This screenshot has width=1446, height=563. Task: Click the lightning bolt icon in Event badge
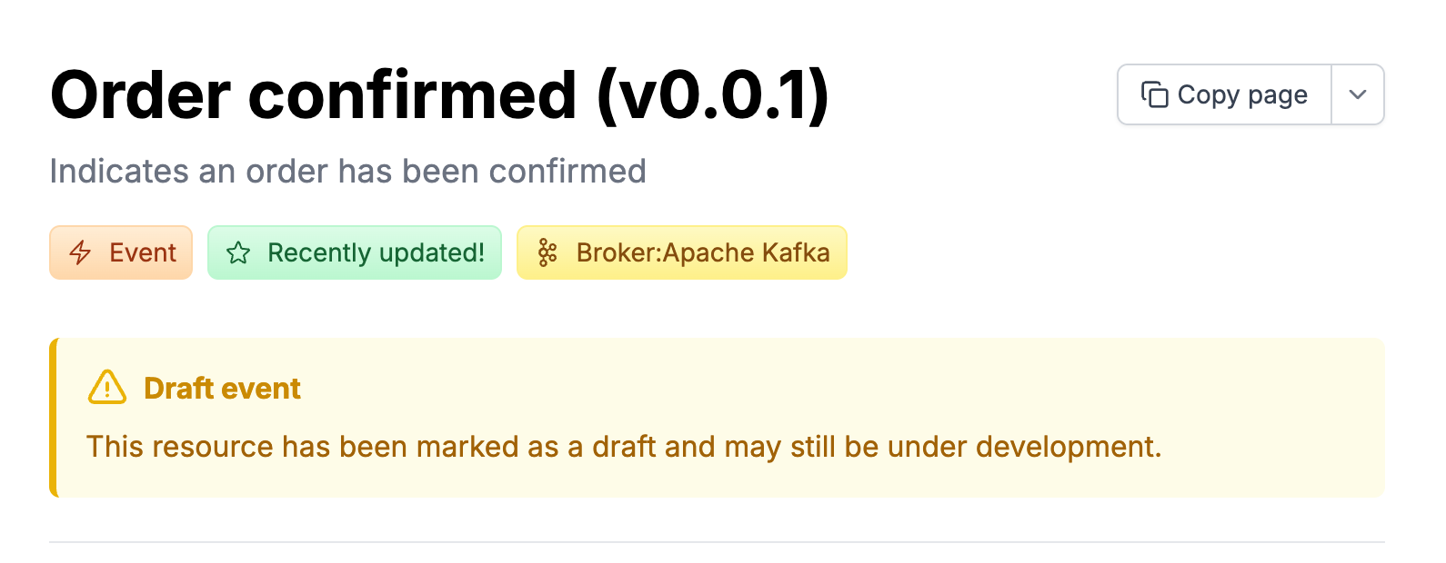click(80, 252)
